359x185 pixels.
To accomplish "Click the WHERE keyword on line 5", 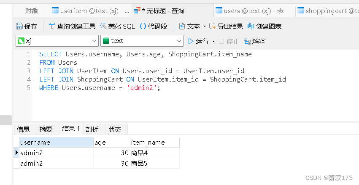I will click(49, 88).
